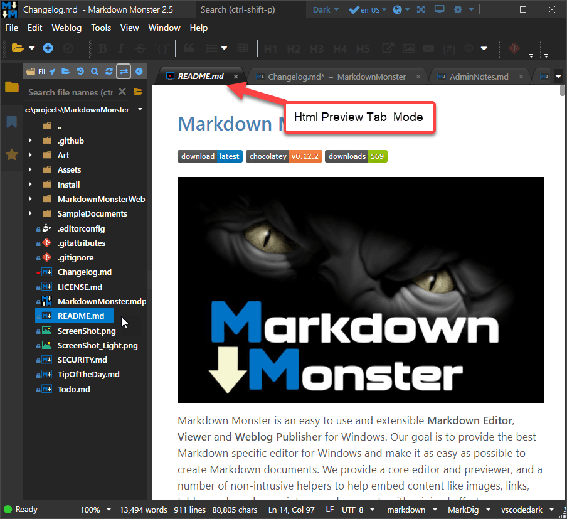567x519 pixels.
Task: Open the Dark theme dropdown
Action: pyautogui.click(x=326, y=10)
